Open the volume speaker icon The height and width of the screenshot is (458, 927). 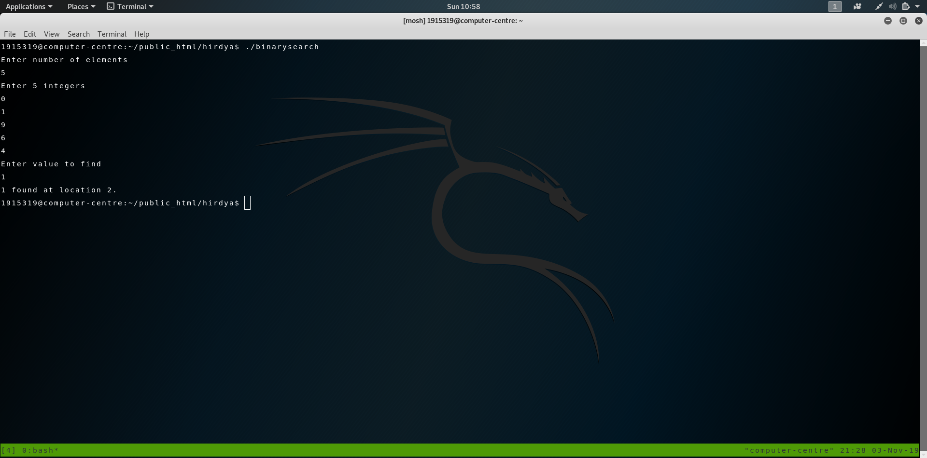click(x=893, y=6)
